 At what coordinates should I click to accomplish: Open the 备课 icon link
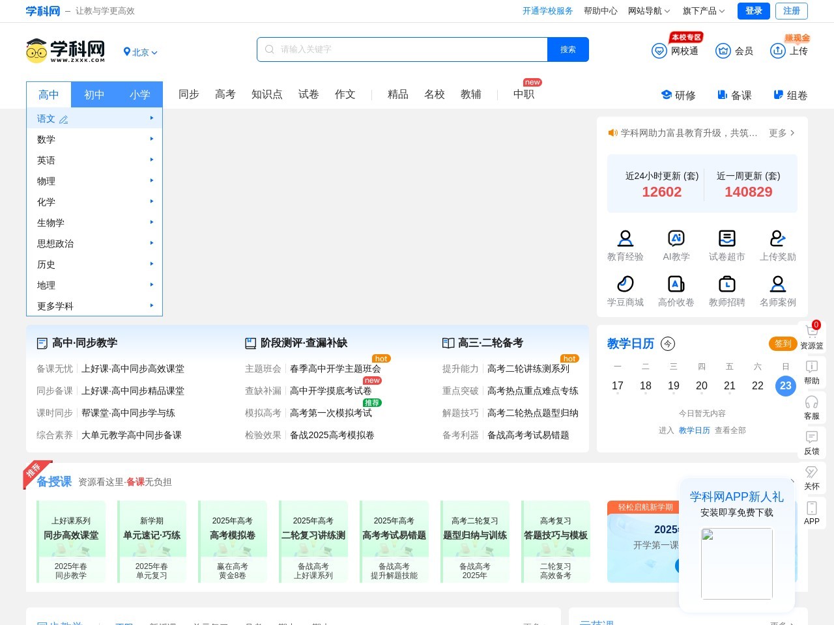coord(734,95)
